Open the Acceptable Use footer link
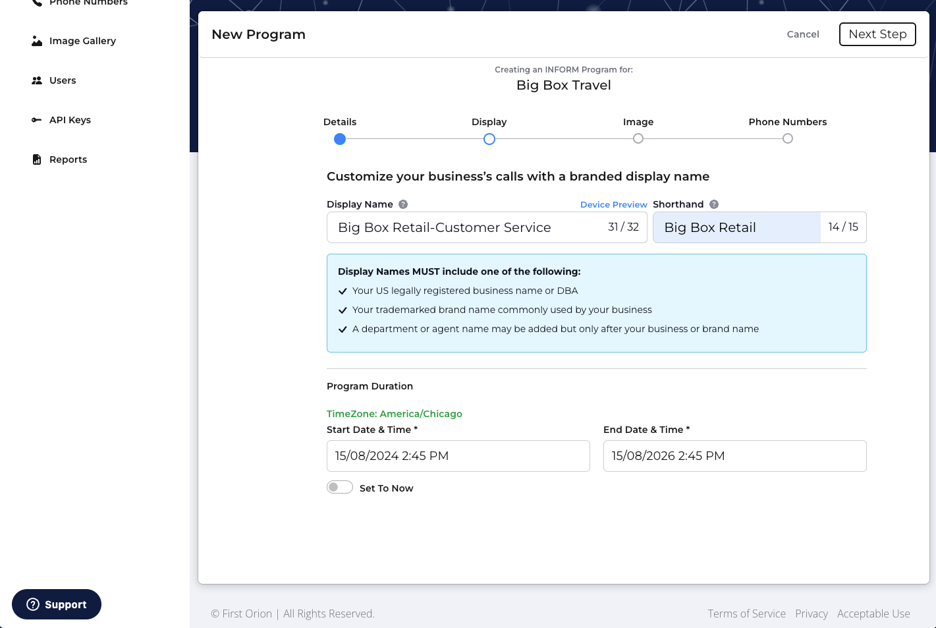Screen dimensions: 936x628 pos(873,614)
